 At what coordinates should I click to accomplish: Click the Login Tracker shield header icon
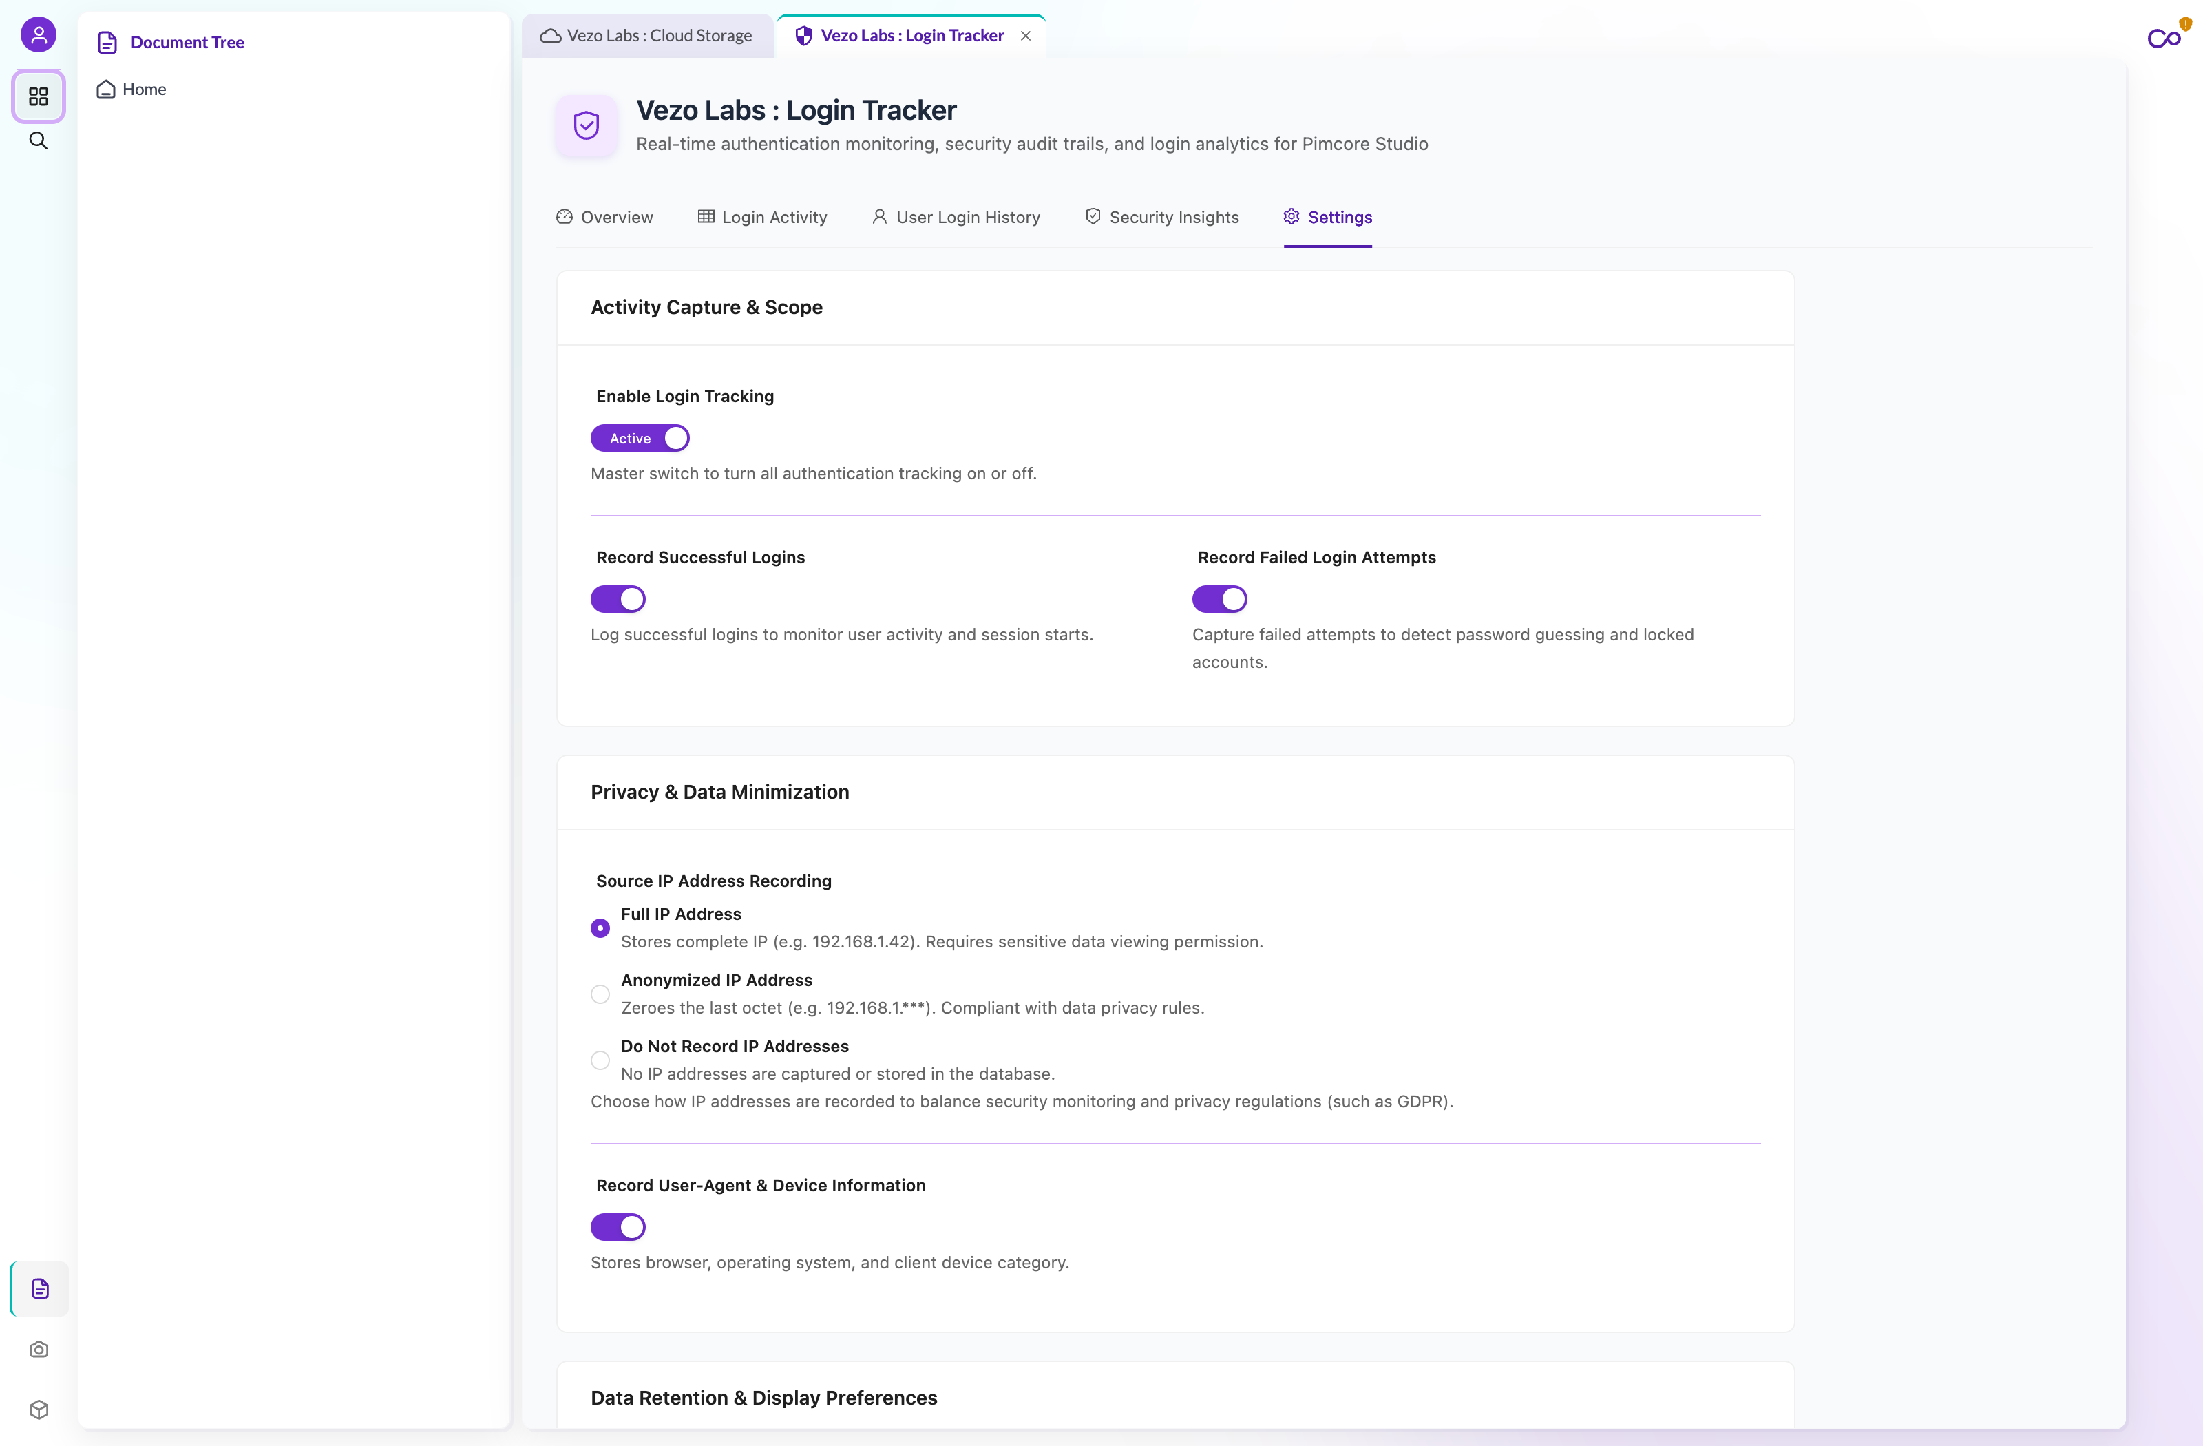click(586, 125)
